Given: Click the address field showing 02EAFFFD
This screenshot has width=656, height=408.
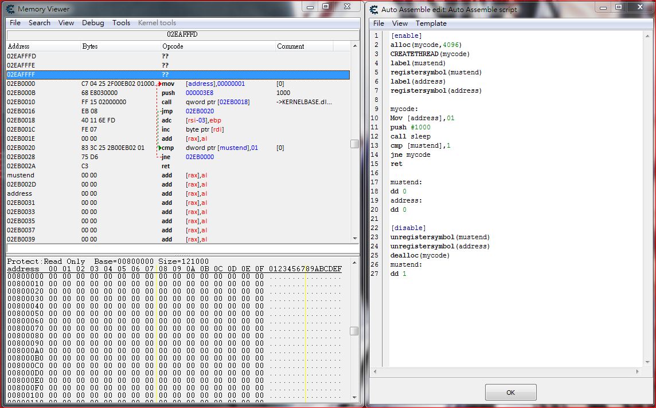Looking at the screenshot, I should coord(181,34).
